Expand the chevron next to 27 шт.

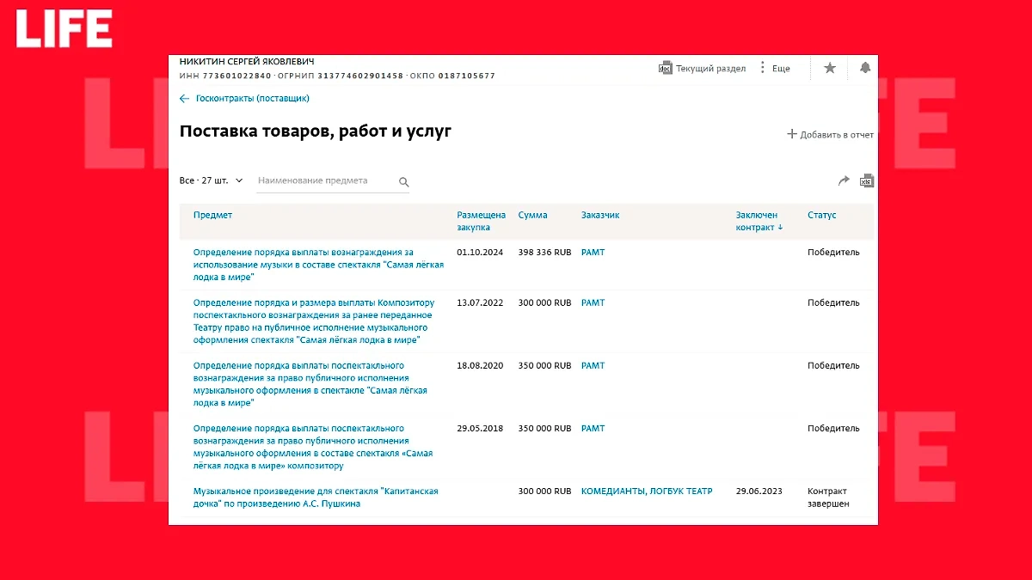[239, 180]
